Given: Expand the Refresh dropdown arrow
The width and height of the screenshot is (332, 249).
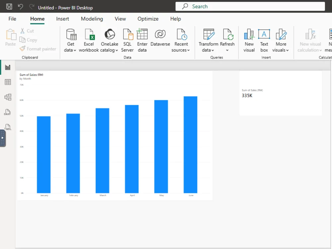Looking at the screenshot, I should (227, 50).
